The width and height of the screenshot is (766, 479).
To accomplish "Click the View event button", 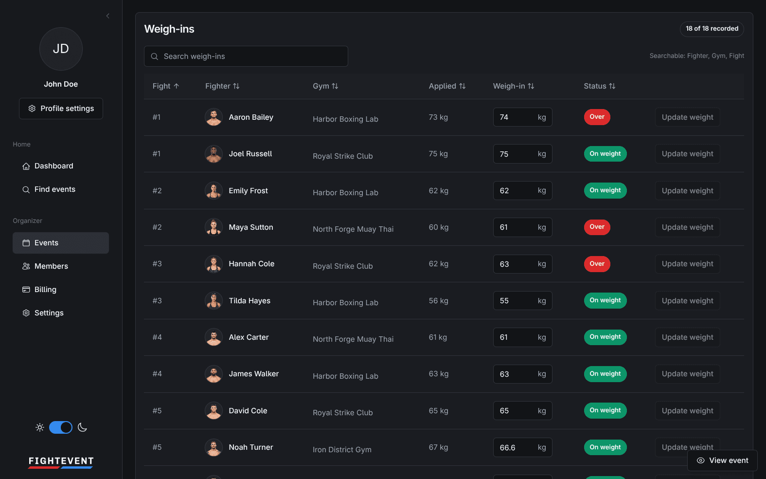I will (x=722, y=461).
